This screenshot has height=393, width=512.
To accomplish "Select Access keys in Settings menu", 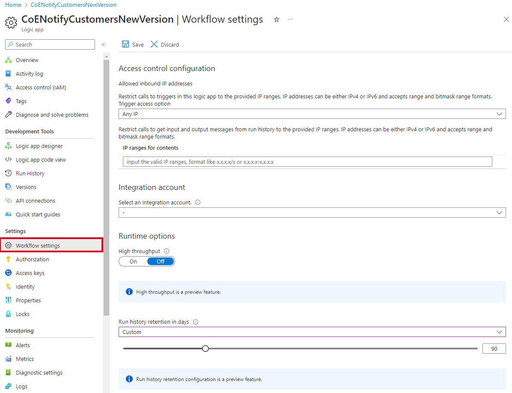I will [30, 273].
